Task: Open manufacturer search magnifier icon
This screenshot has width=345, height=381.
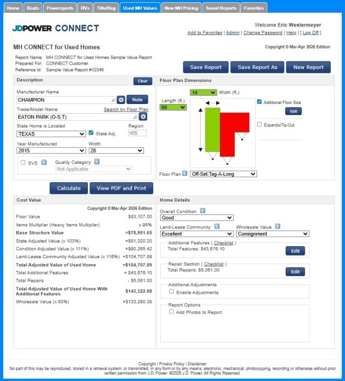Action: point(113,100)
